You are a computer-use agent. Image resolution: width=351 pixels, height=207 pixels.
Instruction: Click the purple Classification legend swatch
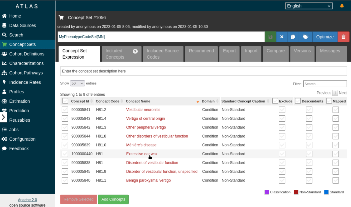[267, 192]
